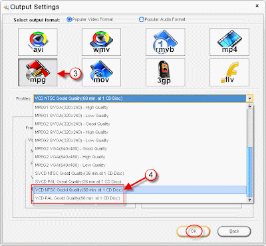Screen dimensions: 266x246
Task: Select the mp4 output format icon
Action: [x=229, y=42]
